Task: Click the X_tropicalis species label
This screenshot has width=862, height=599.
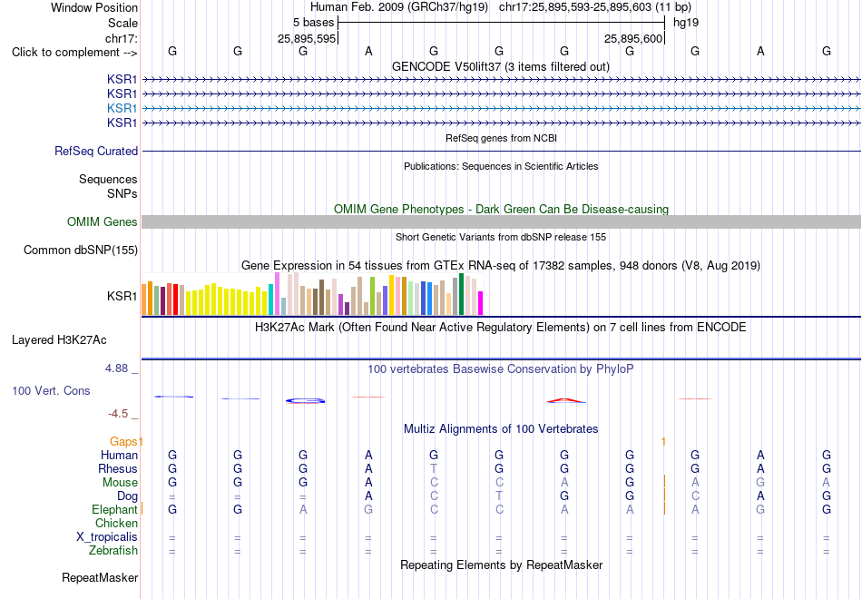Action: [x=107, y=537]
